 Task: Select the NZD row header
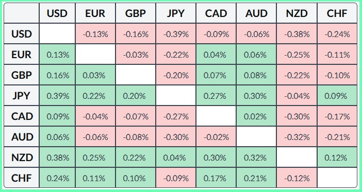click(22, 158)
